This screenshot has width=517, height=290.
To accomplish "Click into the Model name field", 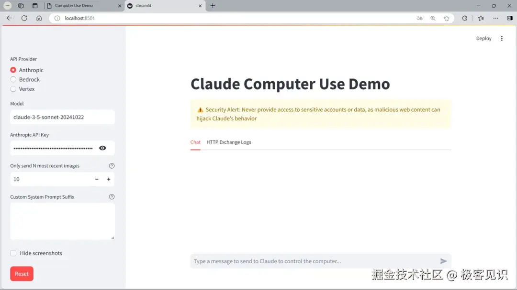I will [62, 117].
